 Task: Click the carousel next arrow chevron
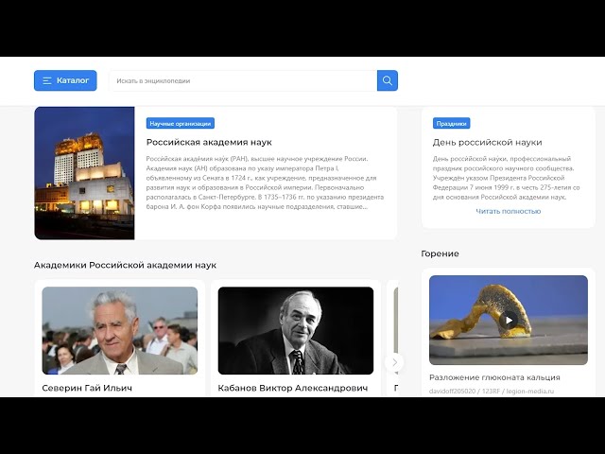(x=394, y=362)
